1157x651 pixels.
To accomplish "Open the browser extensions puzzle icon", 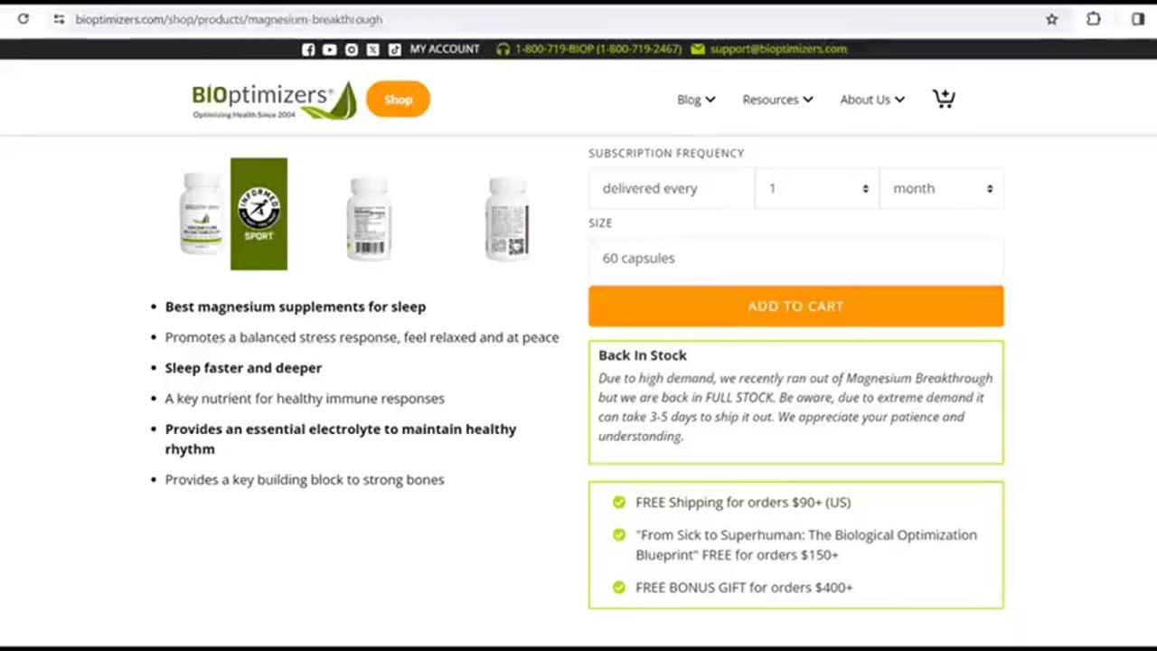I will (1094, 19).
